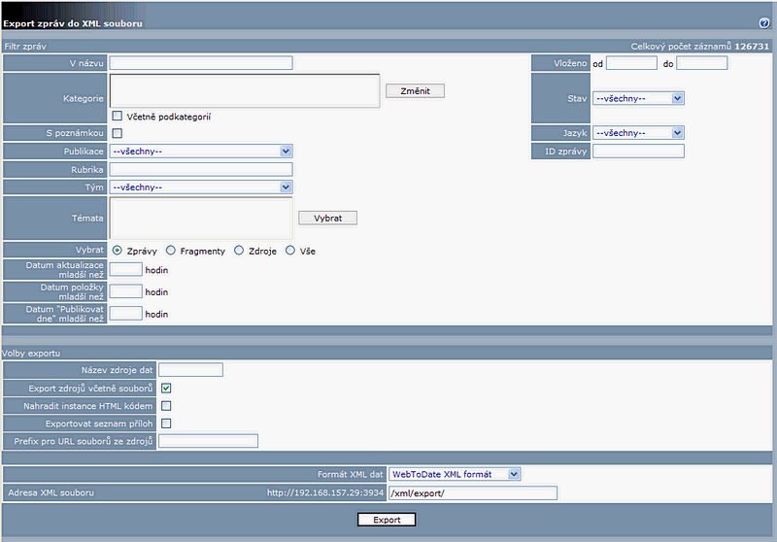This screenshot has width=777, height=542.
Task: Click the Export button
Action: tap(387, 520)
